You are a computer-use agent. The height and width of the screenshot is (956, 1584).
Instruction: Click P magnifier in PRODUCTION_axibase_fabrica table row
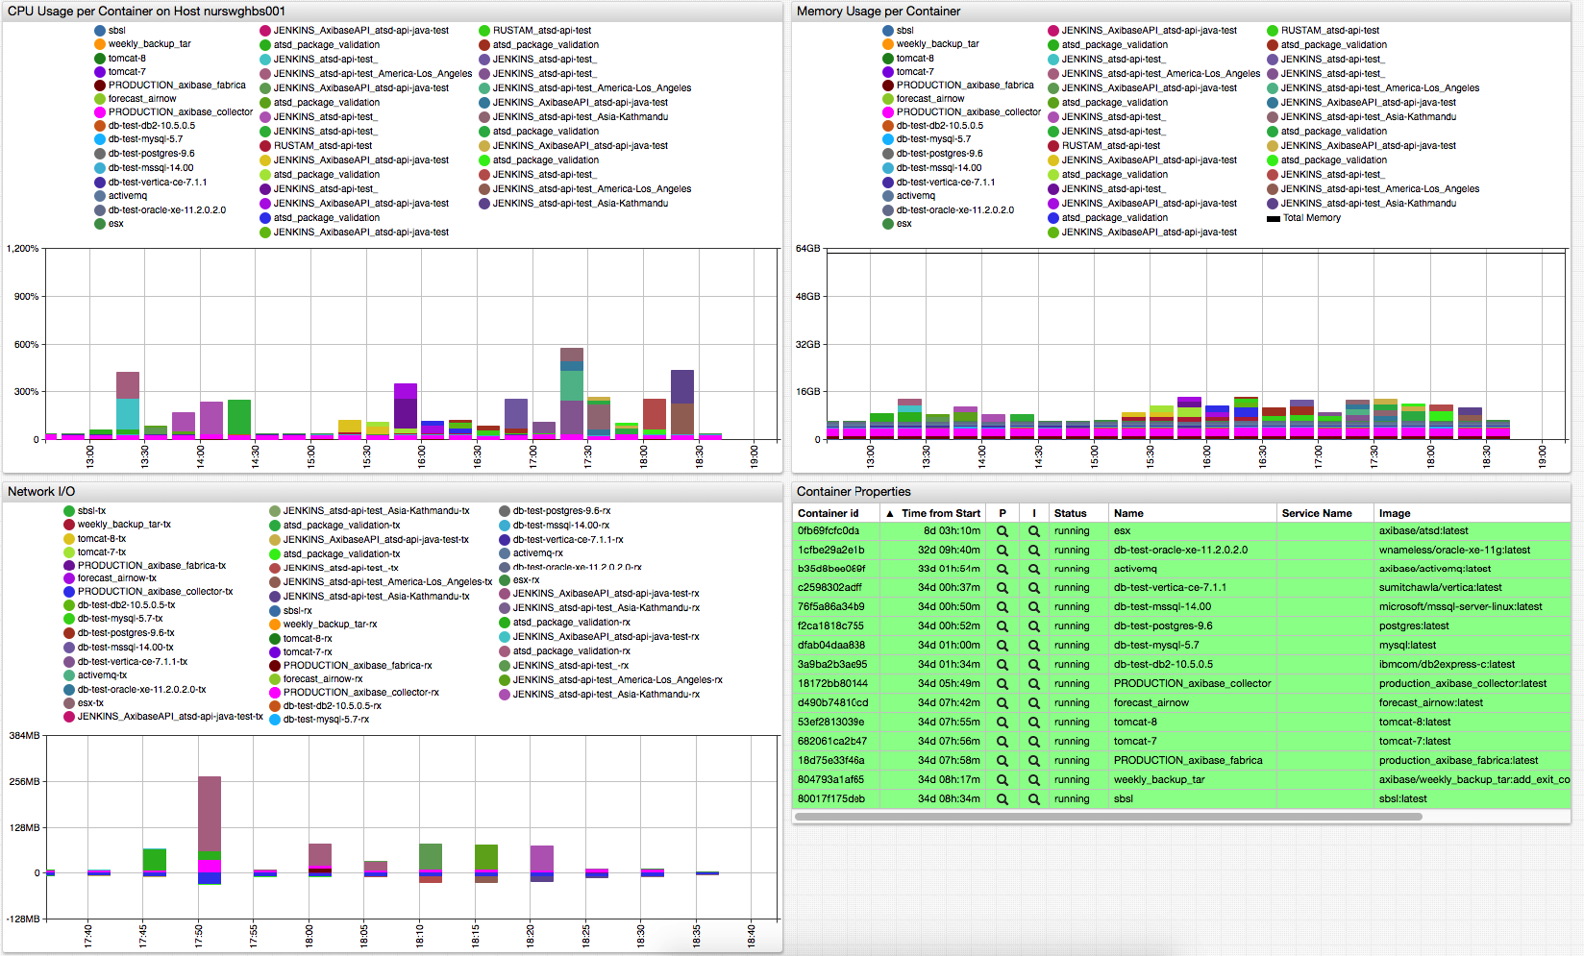(x=1002, y=761)
